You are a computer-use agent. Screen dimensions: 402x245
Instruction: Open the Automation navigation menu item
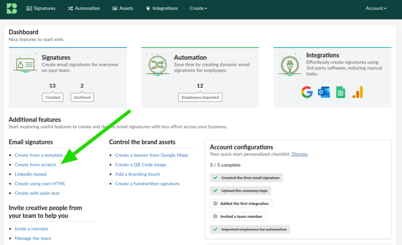point(84,8)
